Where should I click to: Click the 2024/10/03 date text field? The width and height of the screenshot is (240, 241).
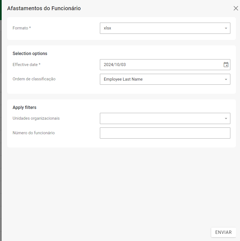pos(159,65)
